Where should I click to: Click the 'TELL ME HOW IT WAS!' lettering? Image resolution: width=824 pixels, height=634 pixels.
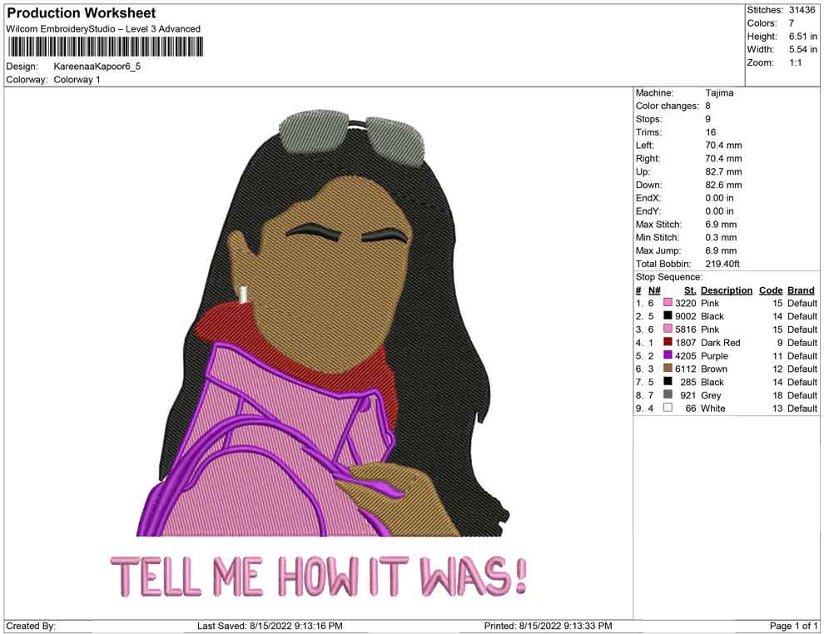319,576
